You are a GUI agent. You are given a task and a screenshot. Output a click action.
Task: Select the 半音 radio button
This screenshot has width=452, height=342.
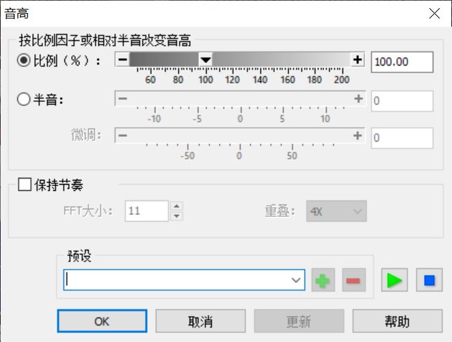[x=23, y=99]
